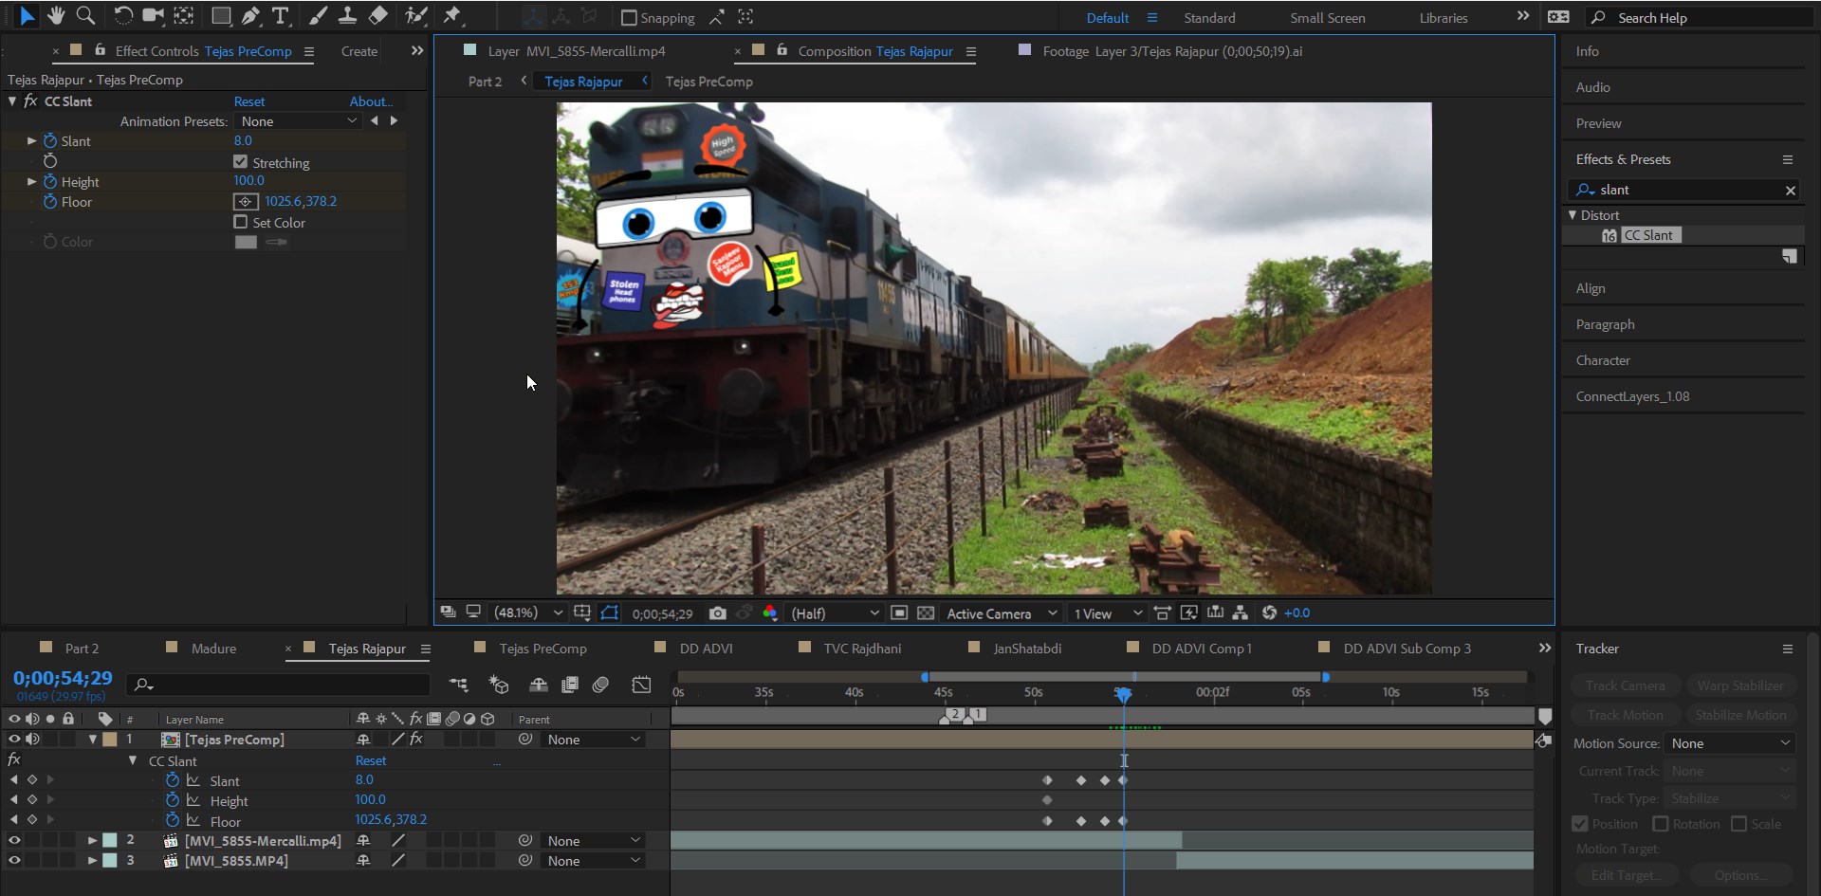Toggle the fx switch on Tejas PreComp
This screenshot has width=1821, height=896.
416,740
